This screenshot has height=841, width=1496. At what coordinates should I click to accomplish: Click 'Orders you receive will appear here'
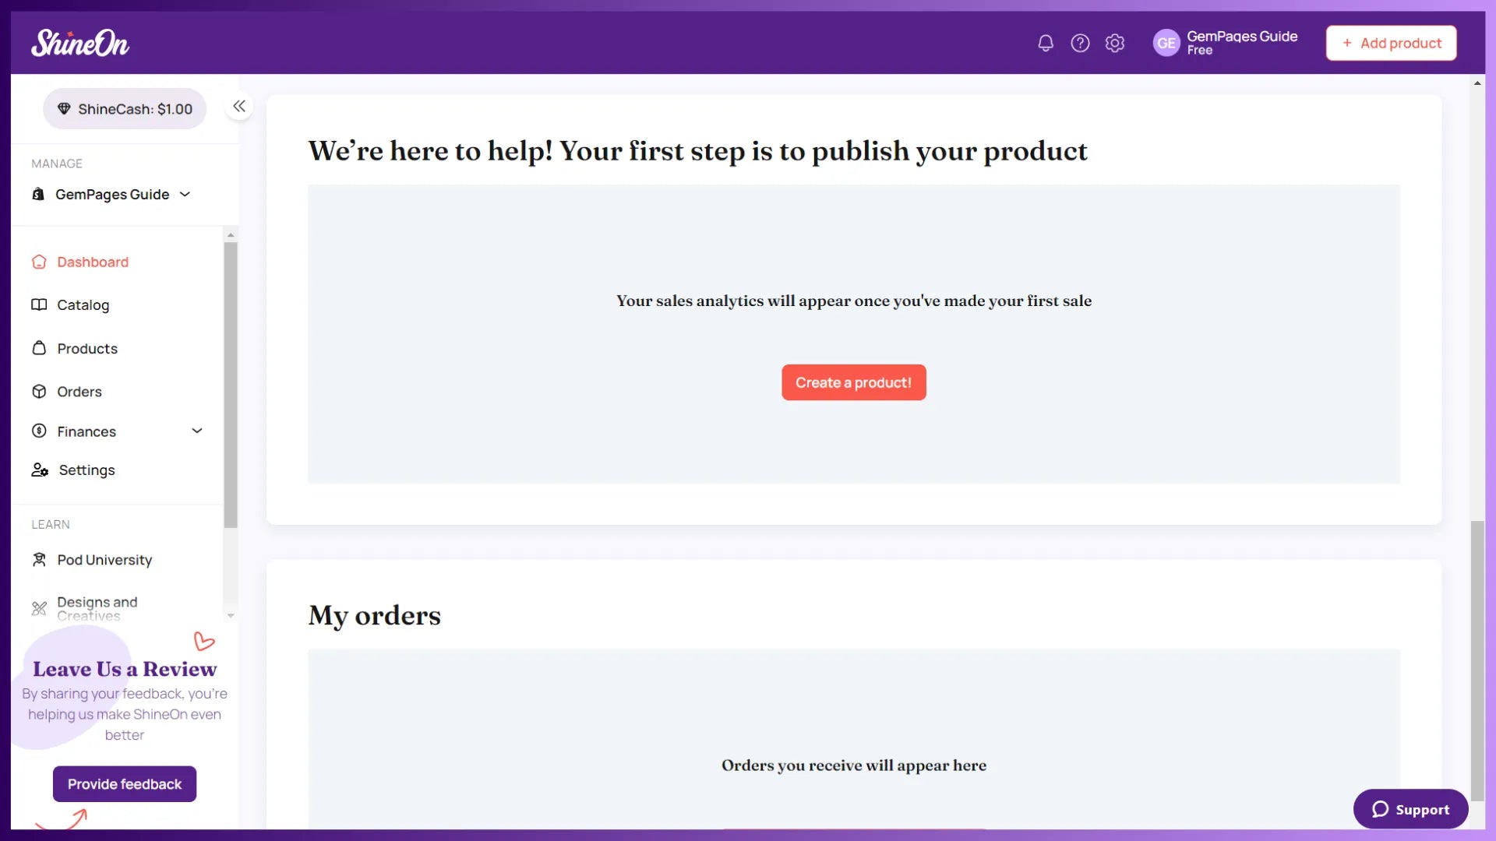(853, 765)
